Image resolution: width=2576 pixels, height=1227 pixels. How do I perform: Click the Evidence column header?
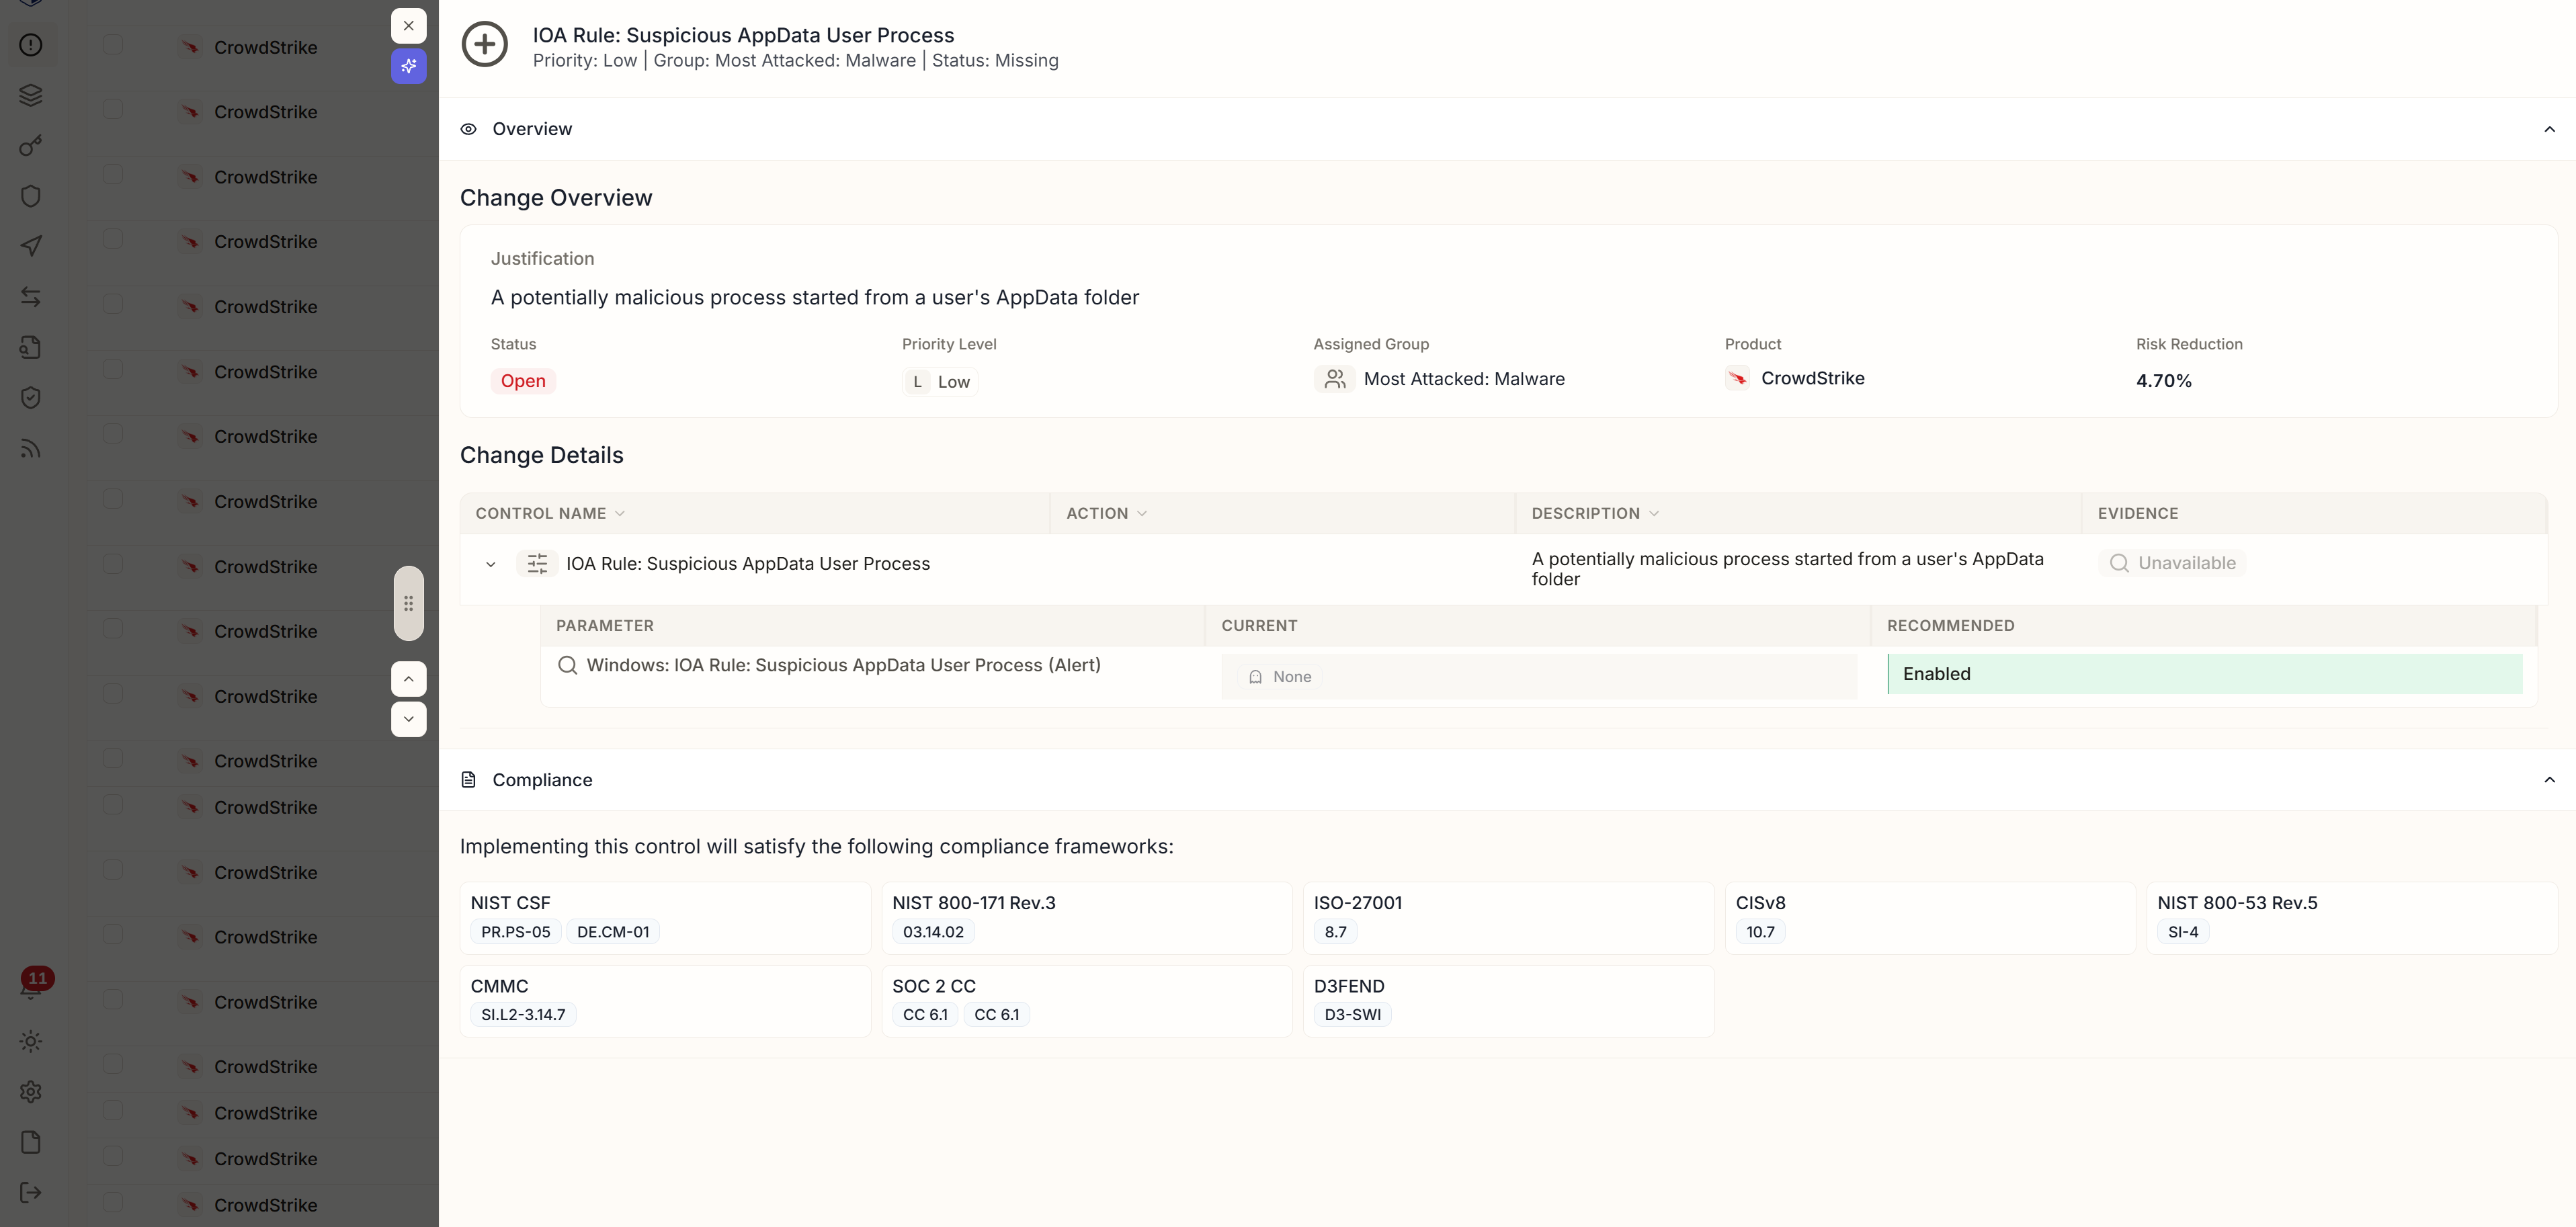click(x=2138, y=513)
